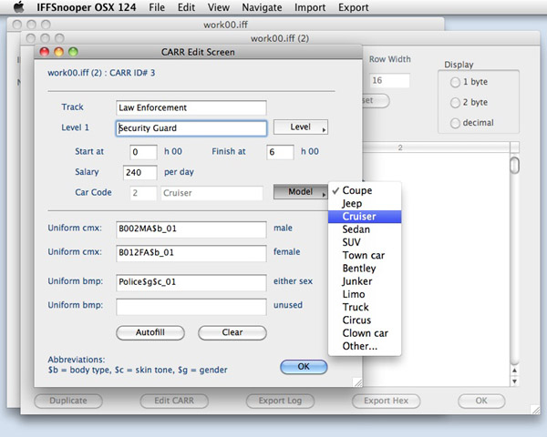Click the Salary input field
Image resolution: width=547 pixels, height=437 pixels.
click(x=140, y=171)
